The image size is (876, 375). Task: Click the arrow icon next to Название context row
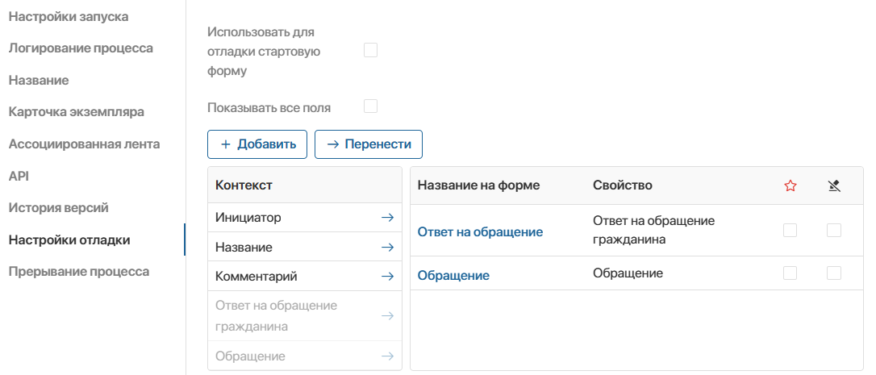387,247
